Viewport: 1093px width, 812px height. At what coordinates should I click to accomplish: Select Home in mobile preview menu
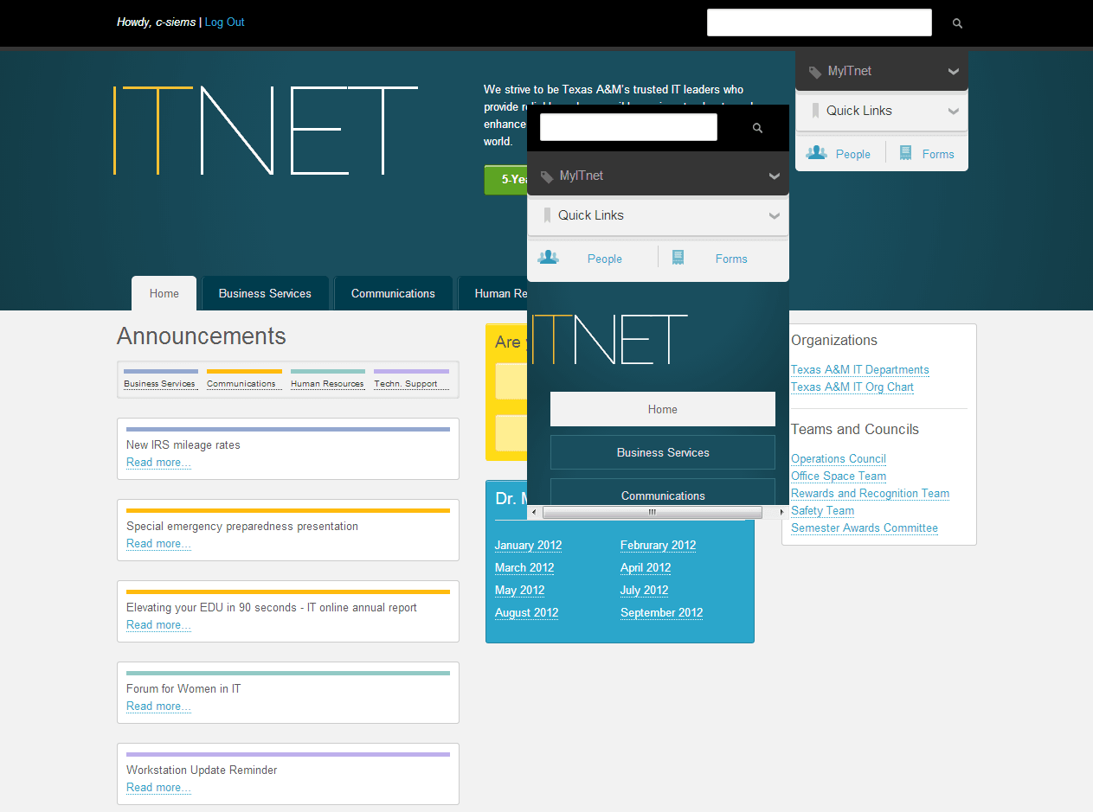pyautogui.click(x=663, y=409)
